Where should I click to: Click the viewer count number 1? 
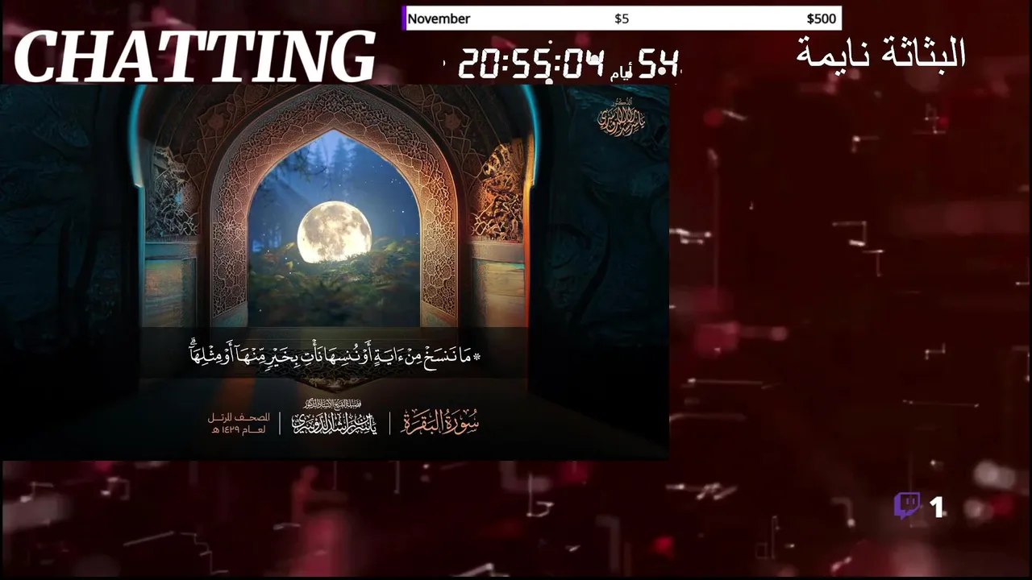tap(936, 507)
